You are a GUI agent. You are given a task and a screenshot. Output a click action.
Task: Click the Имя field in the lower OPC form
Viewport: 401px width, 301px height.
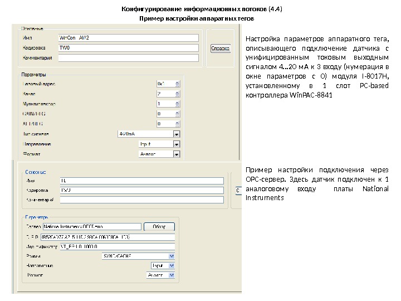[x=141, y=181]
